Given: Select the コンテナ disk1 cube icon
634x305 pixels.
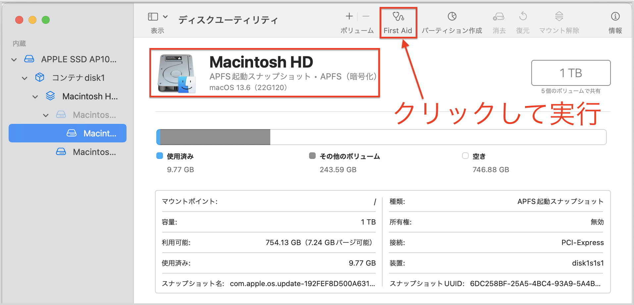Looking at the screenshot, I should (40, 77).
